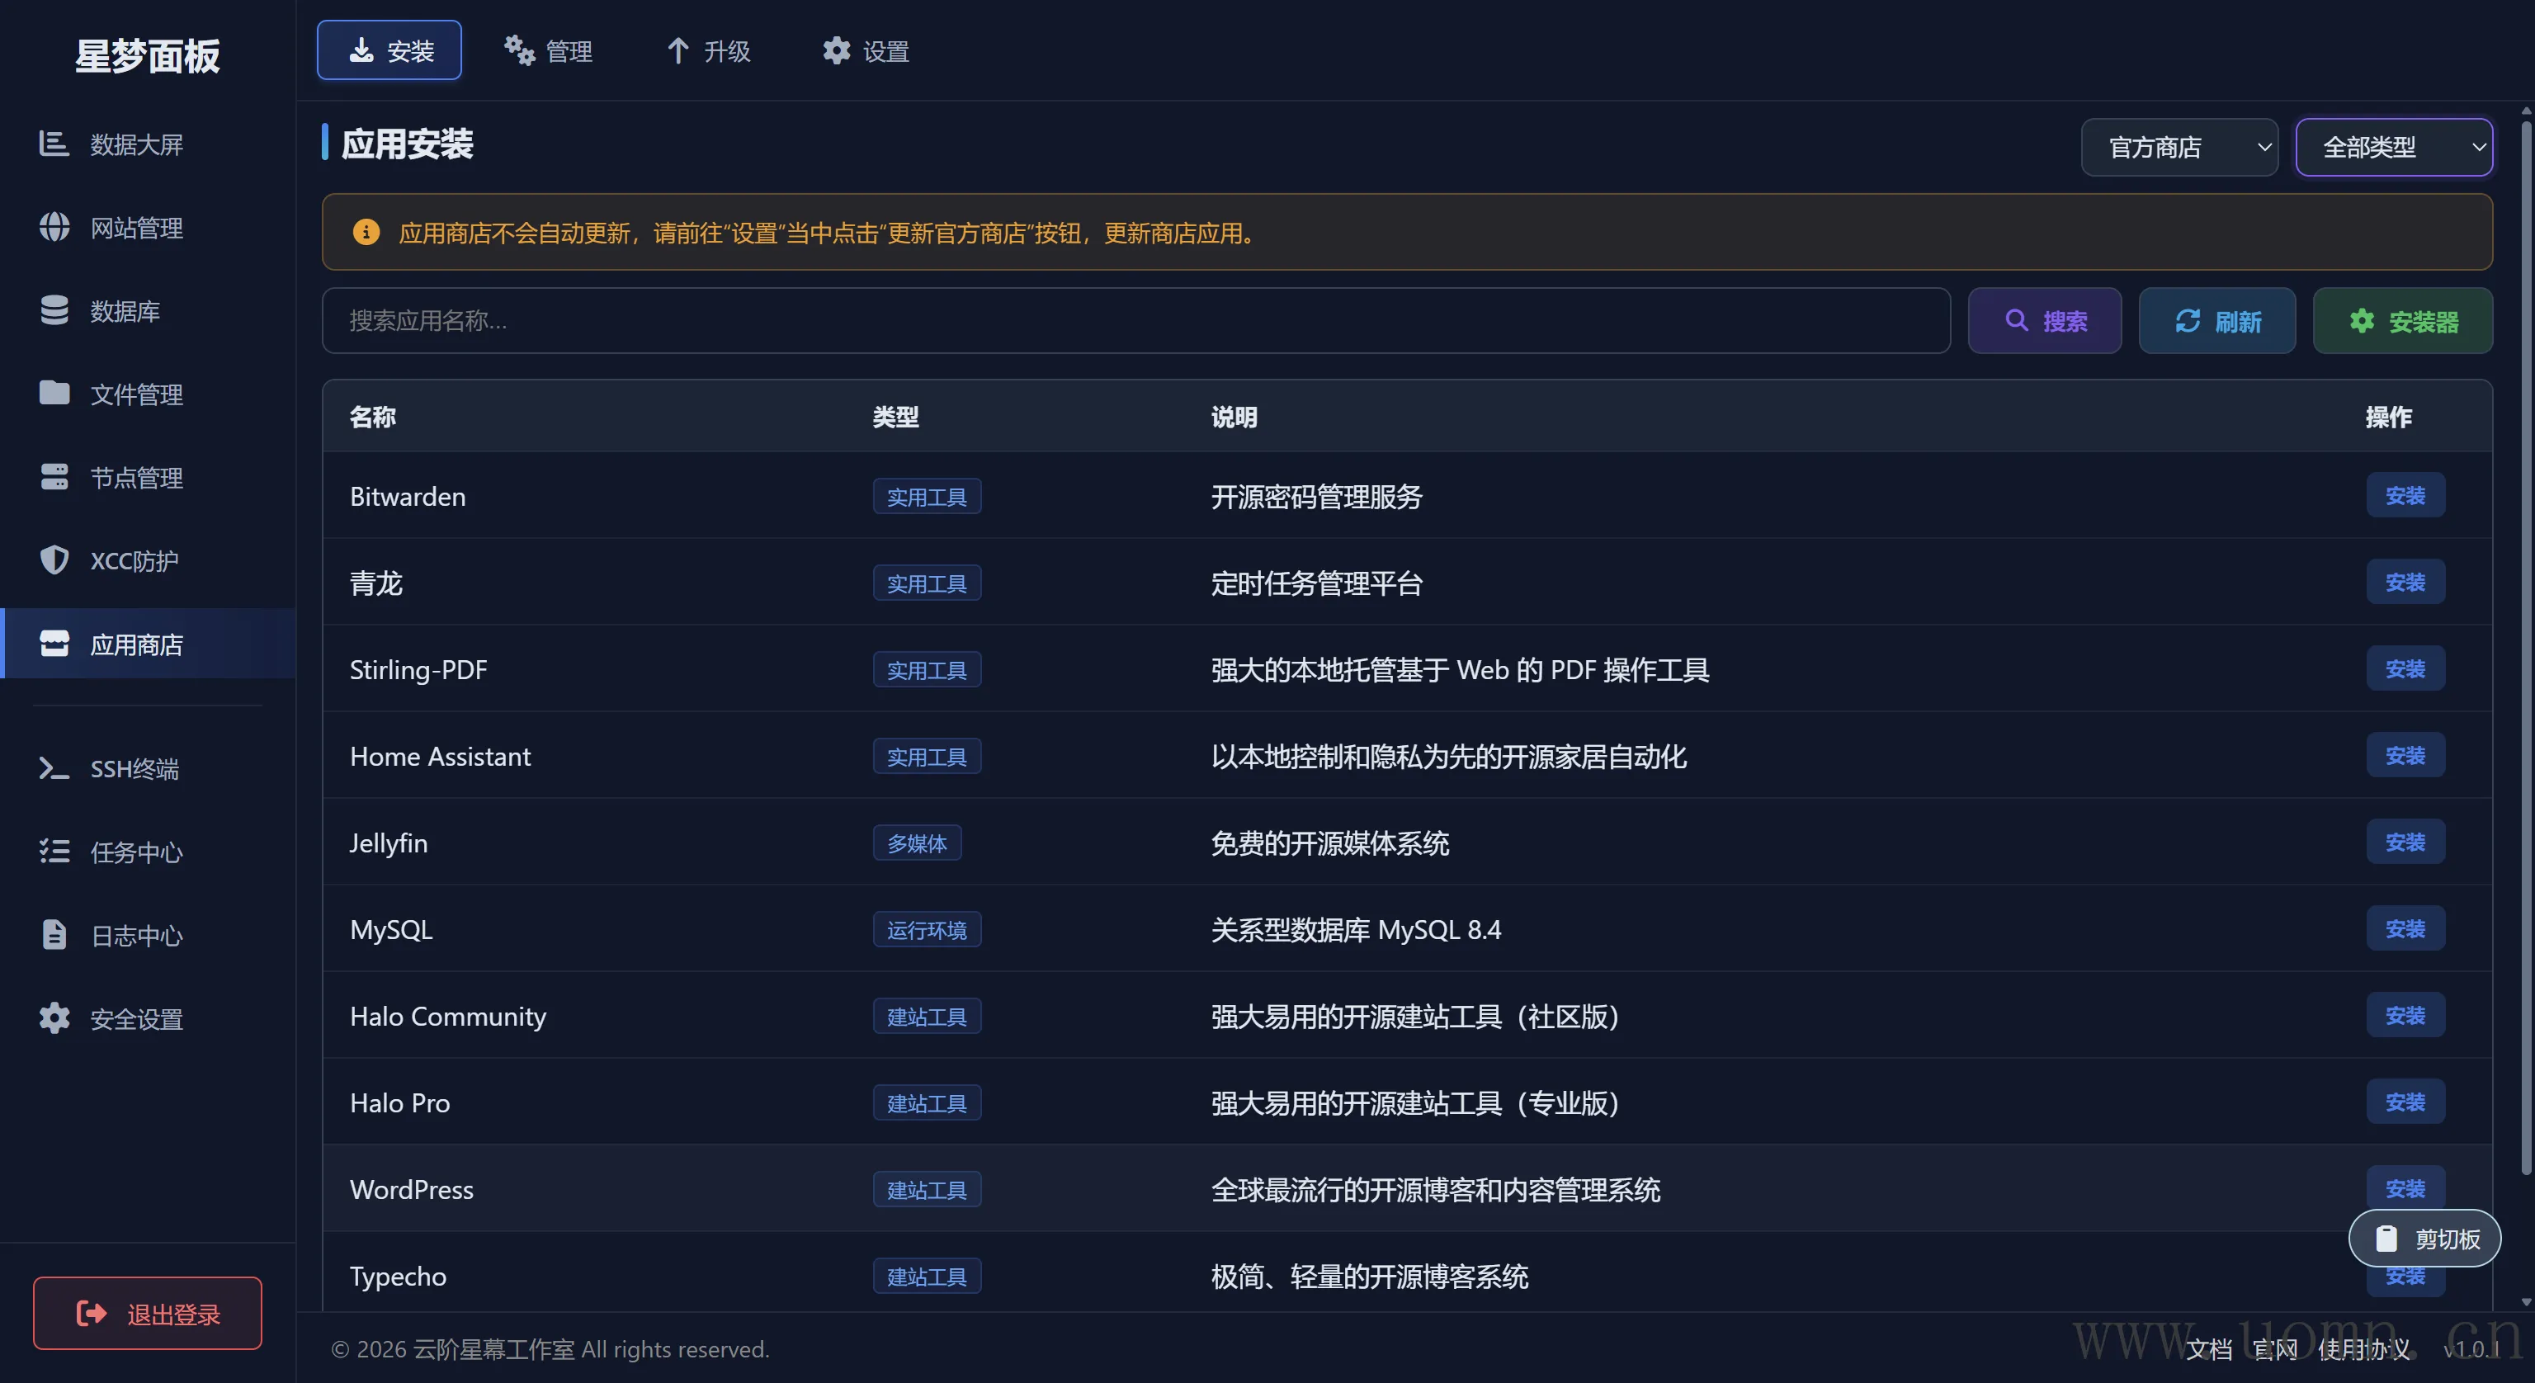Focus the 搜索应用名称 search field
This screenshot has width=2535, height=1383.
pyautogui.click(x=1135, y=321)
